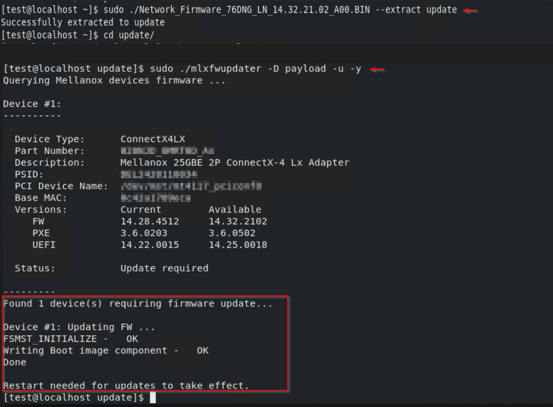
Task: Click the 'Querying Mellanox devices firmware' line
Action: 114,80
